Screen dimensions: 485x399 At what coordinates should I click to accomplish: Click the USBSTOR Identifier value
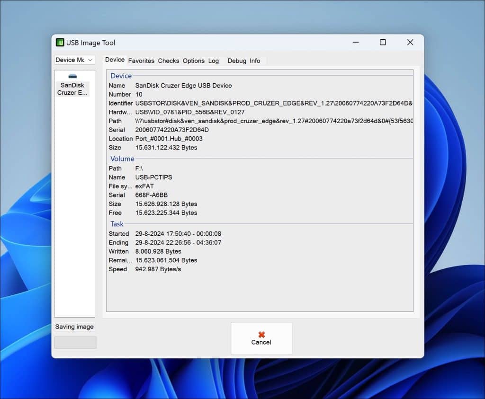pos(274,103)
